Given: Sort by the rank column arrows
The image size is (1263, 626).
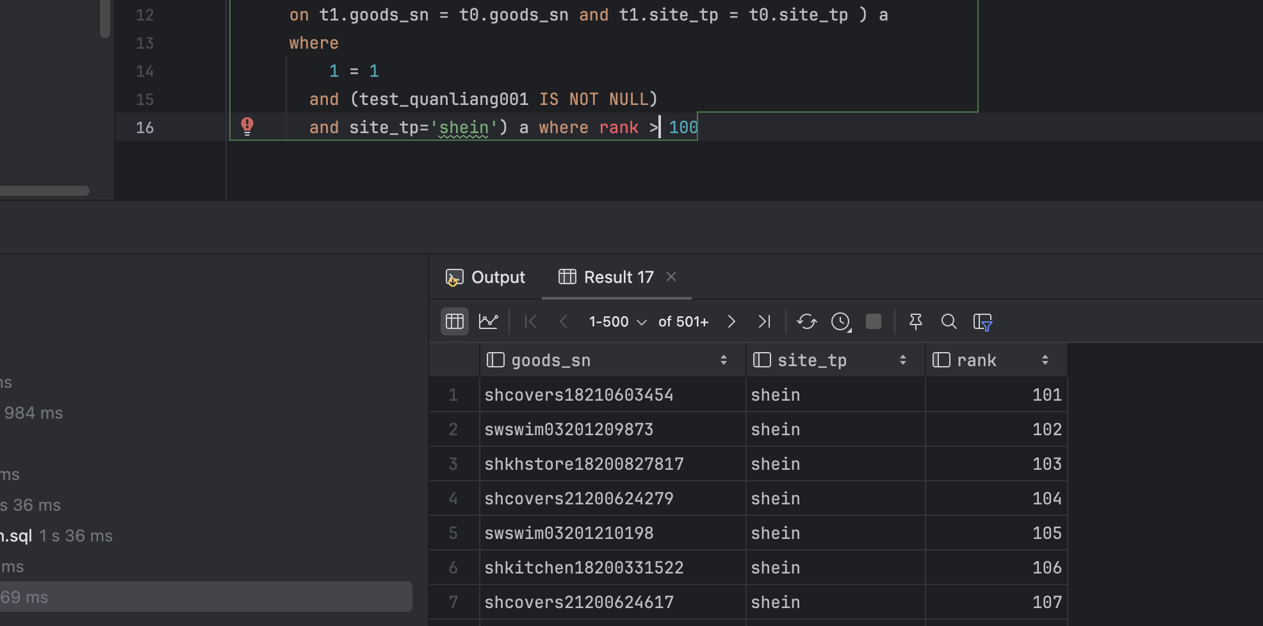Looking at the screenshot, I should pos(1045,360).
